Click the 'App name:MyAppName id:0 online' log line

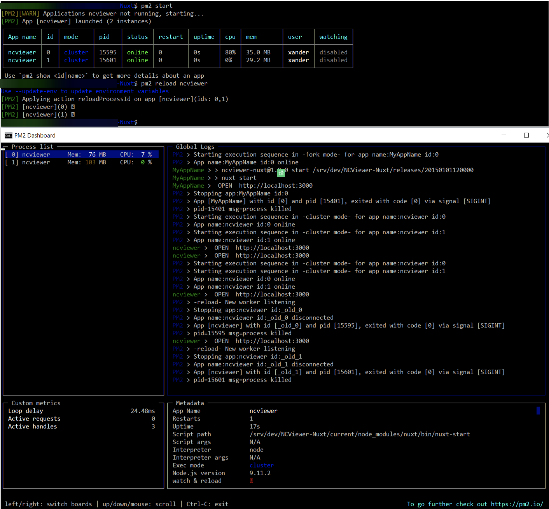tap(236, 162)
